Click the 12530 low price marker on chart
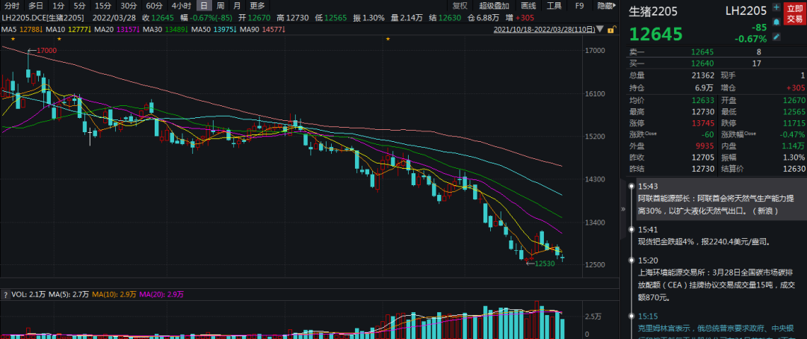This screenshot has height=339, width=807. [x=545, y=263]
